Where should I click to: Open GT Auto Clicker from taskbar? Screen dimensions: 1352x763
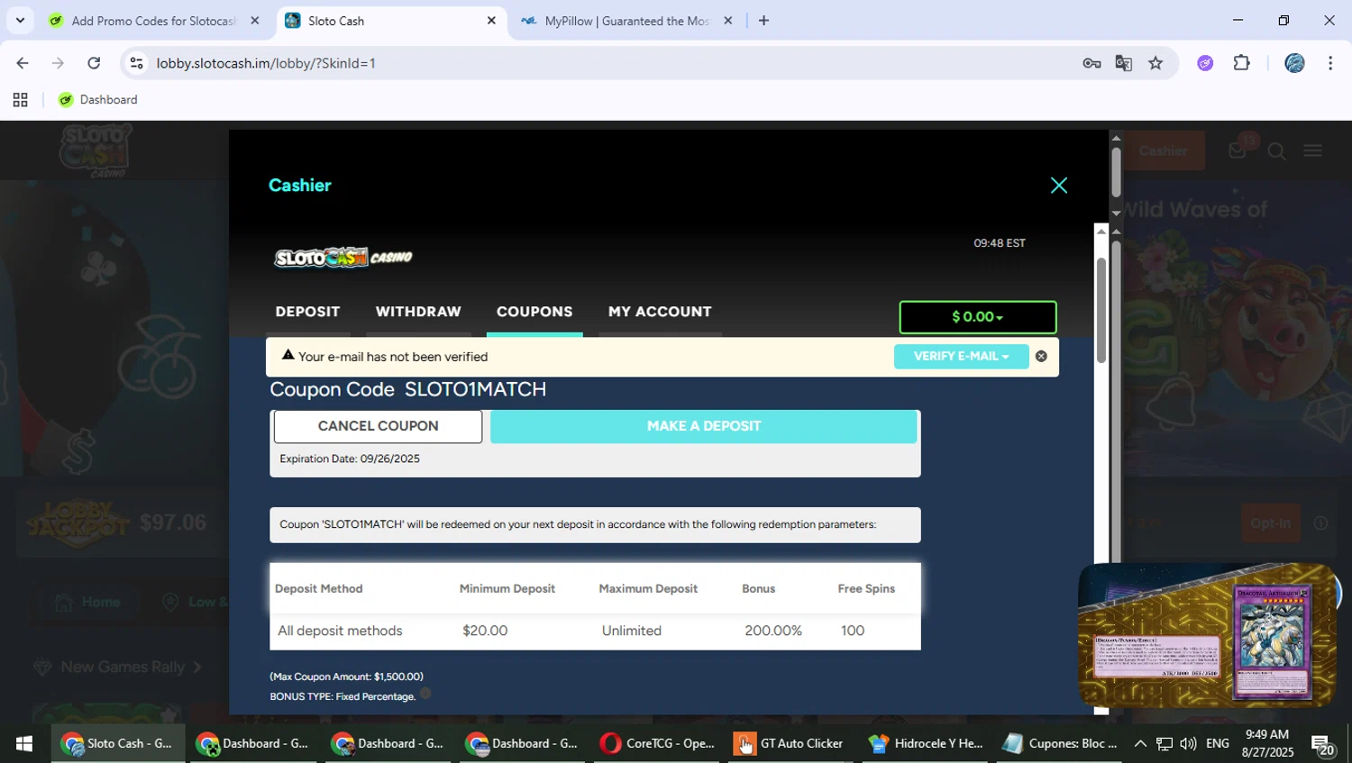(x=790, y=744)
